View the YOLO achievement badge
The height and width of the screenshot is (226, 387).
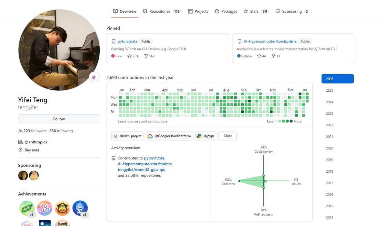click(x=45, y=208)
